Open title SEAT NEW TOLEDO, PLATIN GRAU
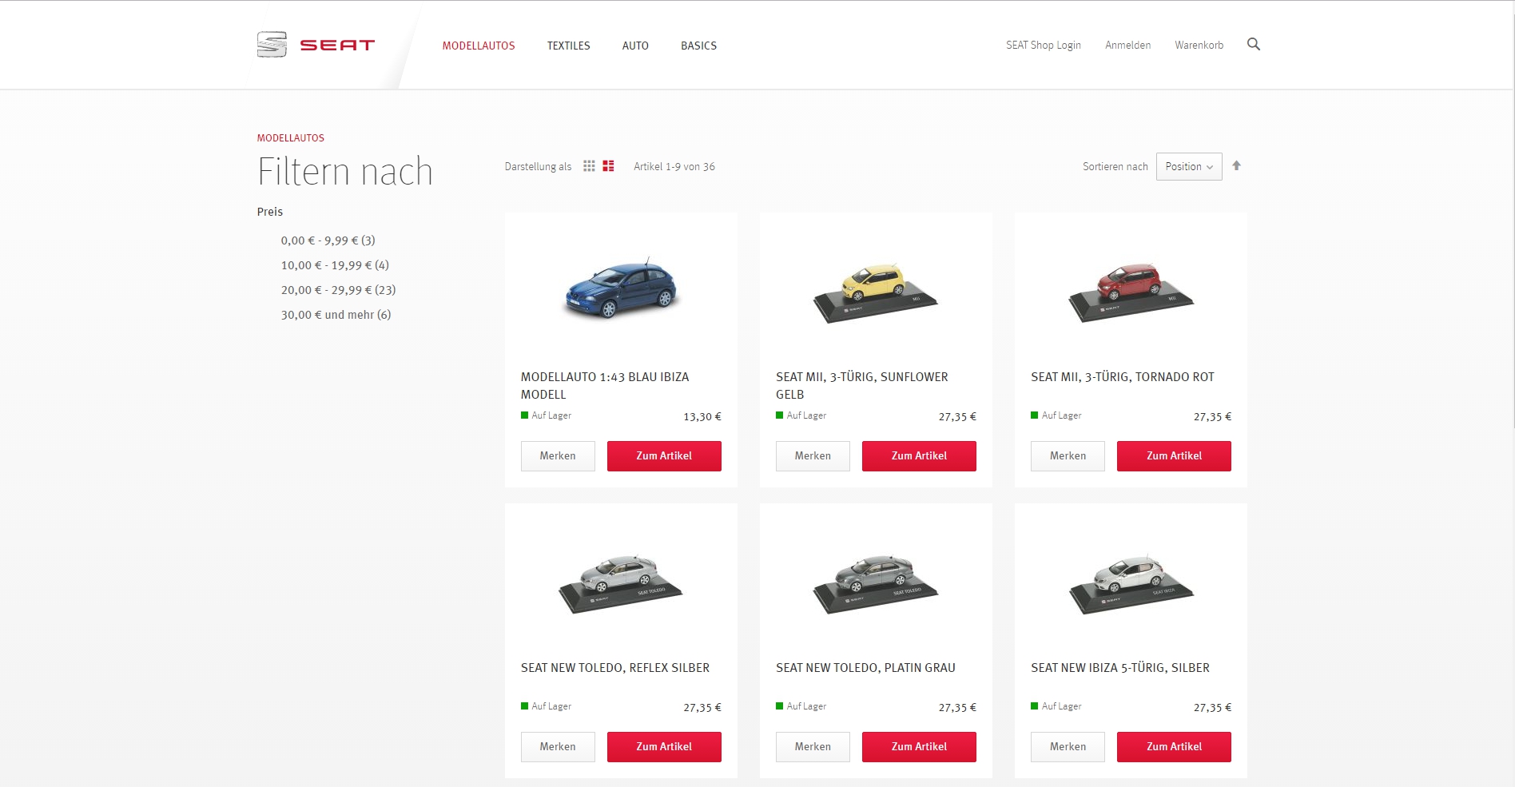Image resolution: width=1515 pixels, height=787 pixels. [865, 668]
